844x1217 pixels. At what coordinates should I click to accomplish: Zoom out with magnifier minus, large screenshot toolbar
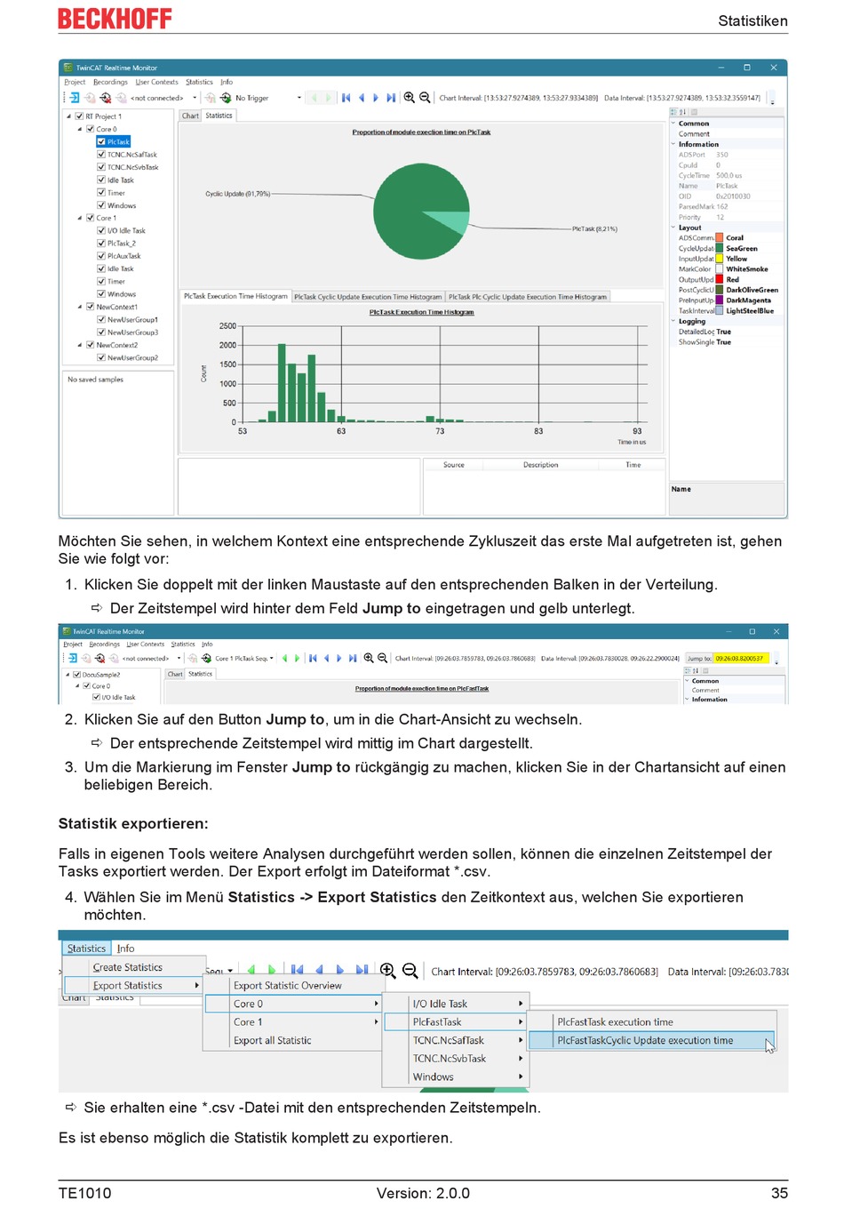[425, 98]
